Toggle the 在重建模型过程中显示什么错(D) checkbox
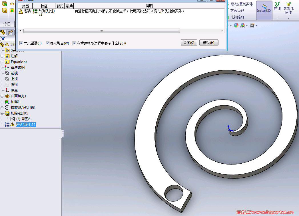The height and width of the screenshot is (216, 299). pos(75,43)
